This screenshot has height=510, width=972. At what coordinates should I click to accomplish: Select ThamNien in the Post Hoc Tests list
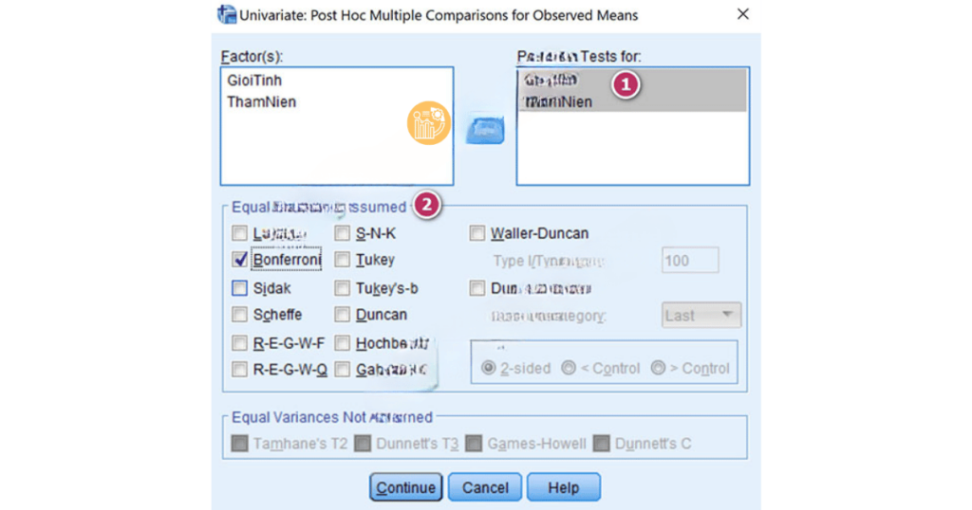click(x=559, y=101)
